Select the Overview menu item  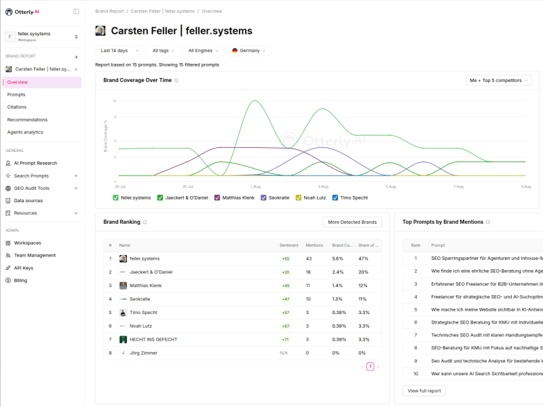coord(42,82)
